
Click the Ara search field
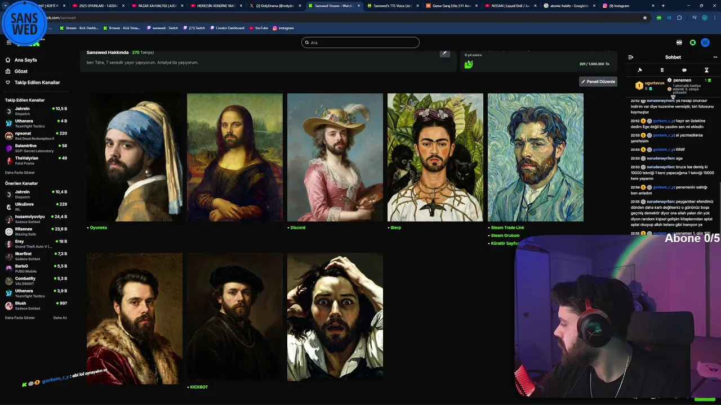360,42
